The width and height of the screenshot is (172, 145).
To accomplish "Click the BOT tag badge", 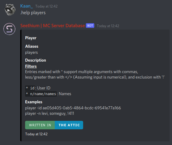I will coord(90,26).
